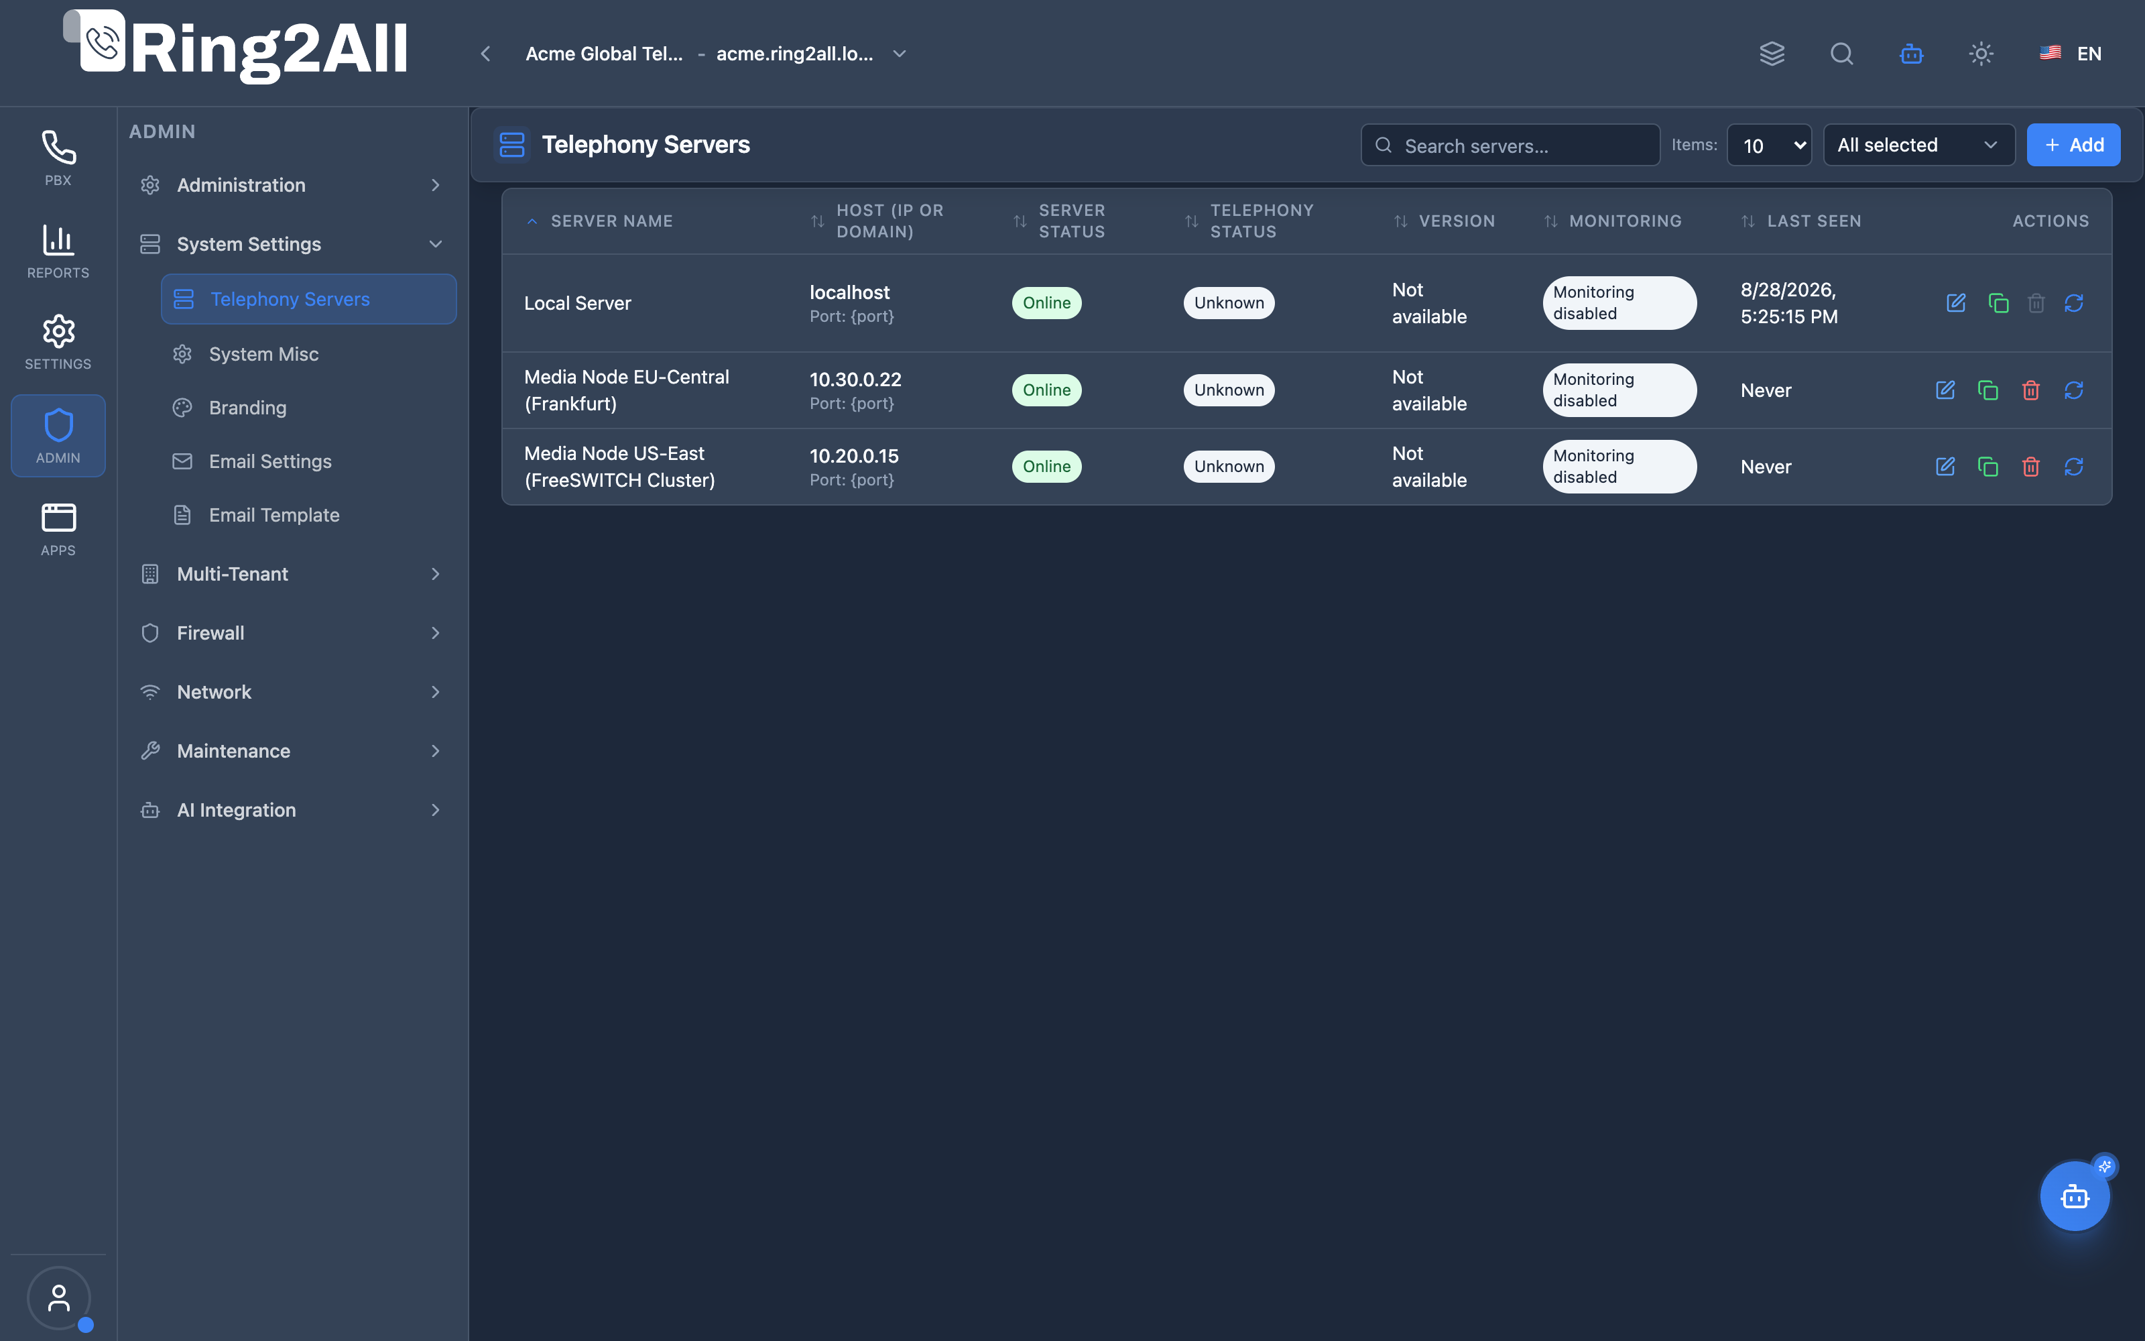Open the user profile avatar
The height and width of the screenshot is (1341, 2145).
pyautogui.click(x=58, y=1297)
